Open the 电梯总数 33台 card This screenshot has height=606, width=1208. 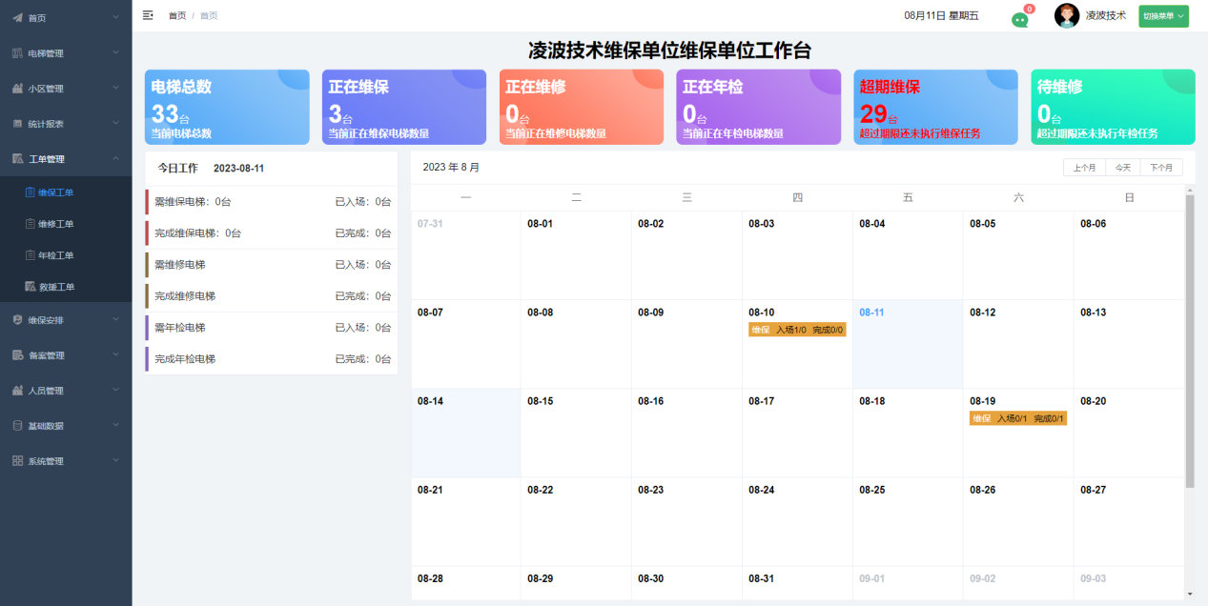(227, 107)
